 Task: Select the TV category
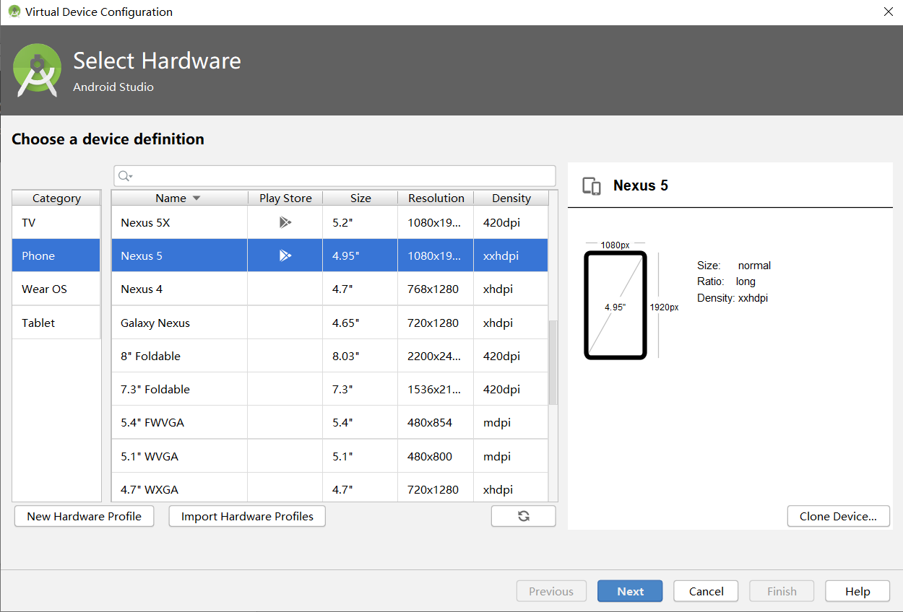coord(56,222)
